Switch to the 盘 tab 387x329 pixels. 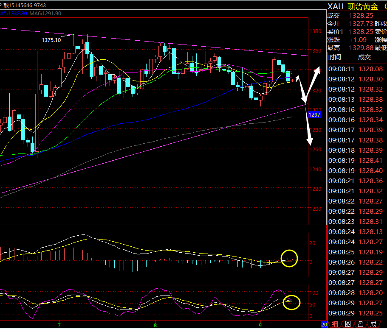[x=361, y=324]
